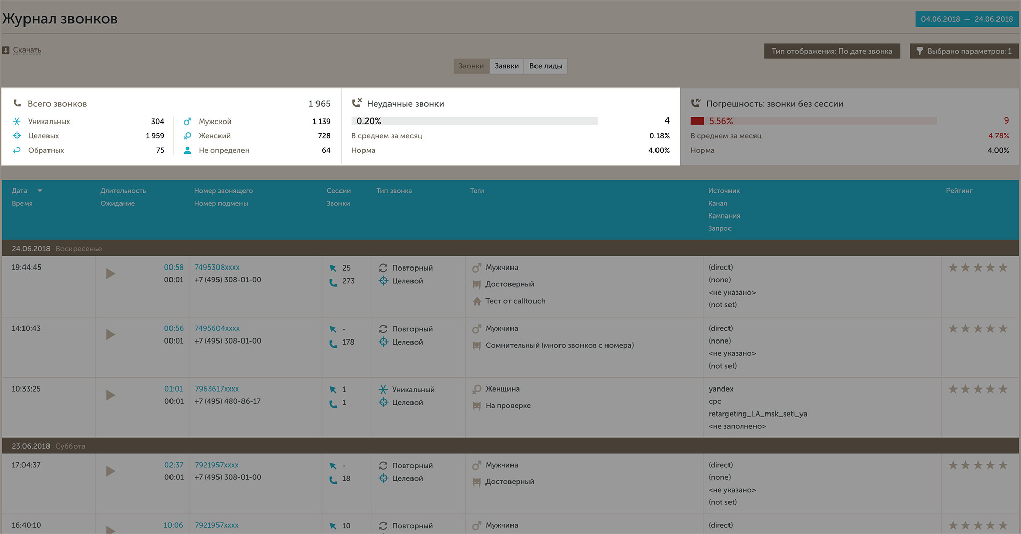Click the Теги column header
This screenshot has width=1021, height=534.
tap(477, 191)
